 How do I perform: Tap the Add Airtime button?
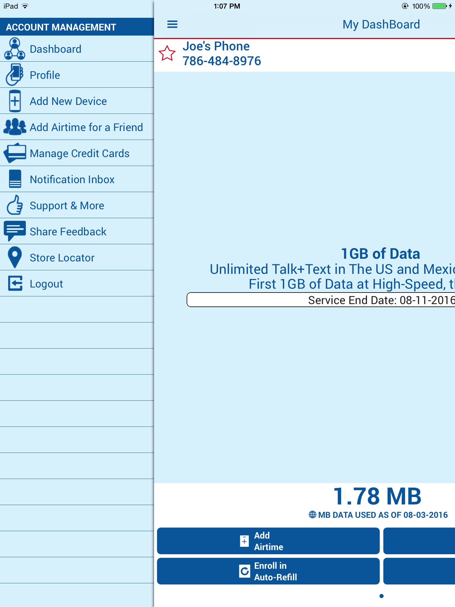pos(268,541)
